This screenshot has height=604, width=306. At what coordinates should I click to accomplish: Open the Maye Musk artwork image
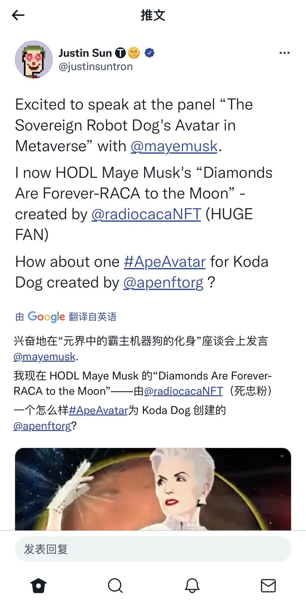[x=153, y=489]
